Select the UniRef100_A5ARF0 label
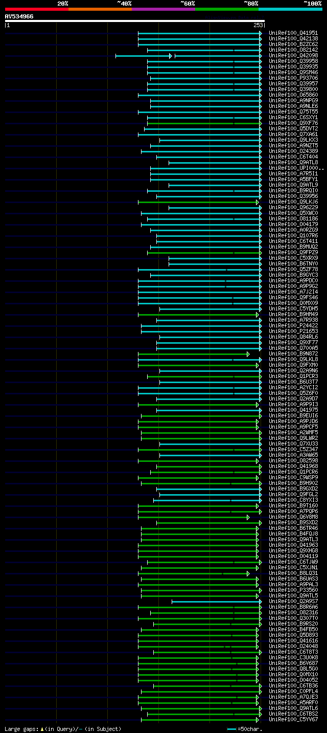 pyautogui.click(x=293, y=703)
